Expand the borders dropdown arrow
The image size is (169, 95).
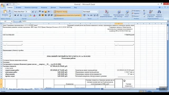tap(27, 15)
